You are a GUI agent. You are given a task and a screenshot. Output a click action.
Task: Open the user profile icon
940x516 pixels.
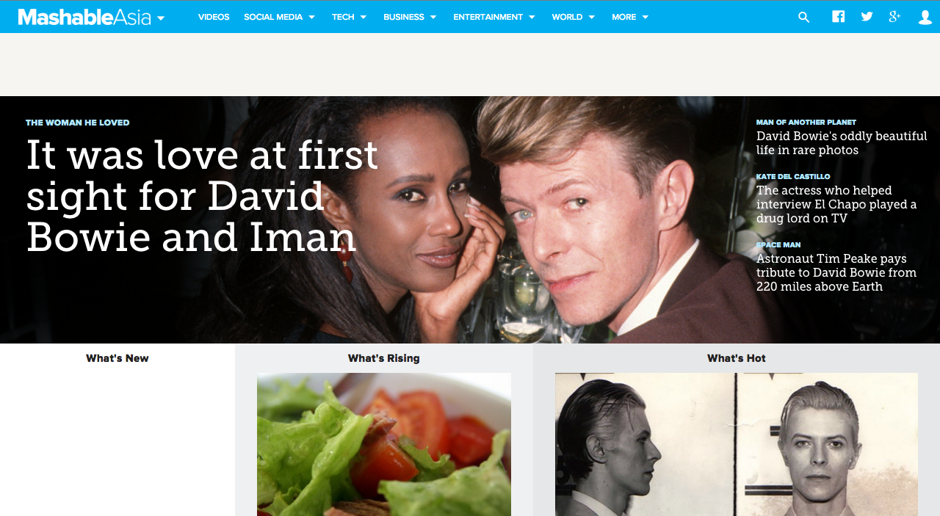(925, 17)
